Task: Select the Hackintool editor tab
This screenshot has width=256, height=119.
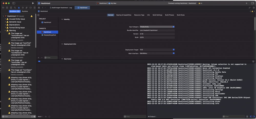Action: (82, 8)
